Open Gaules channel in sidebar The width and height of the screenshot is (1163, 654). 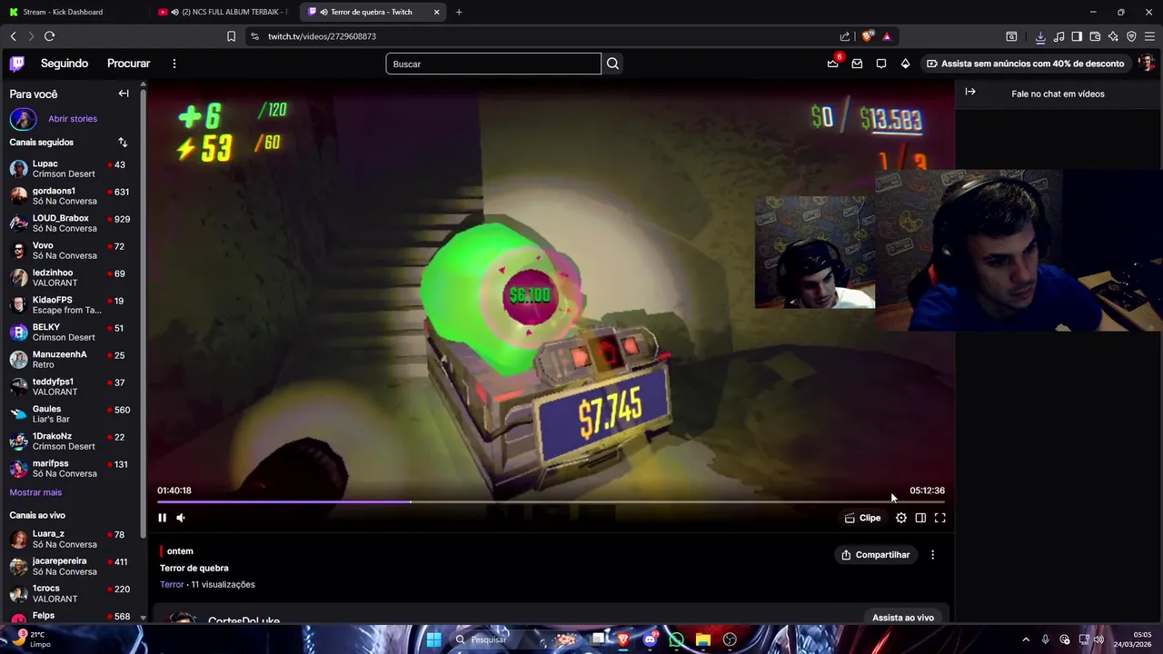(x=73, y=414)
